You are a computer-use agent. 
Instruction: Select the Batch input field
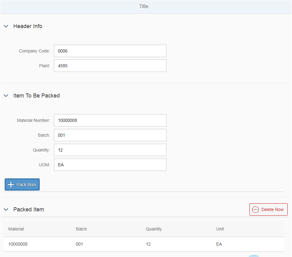click(x=110, y=135)
